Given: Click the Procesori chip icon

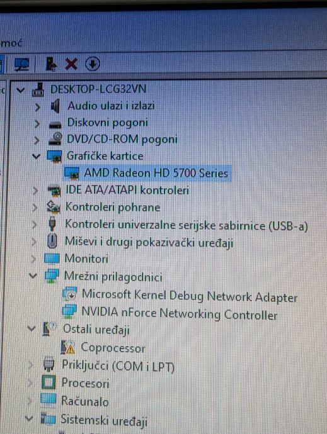Looking at the screenshot, I should [x=49, y=382].
